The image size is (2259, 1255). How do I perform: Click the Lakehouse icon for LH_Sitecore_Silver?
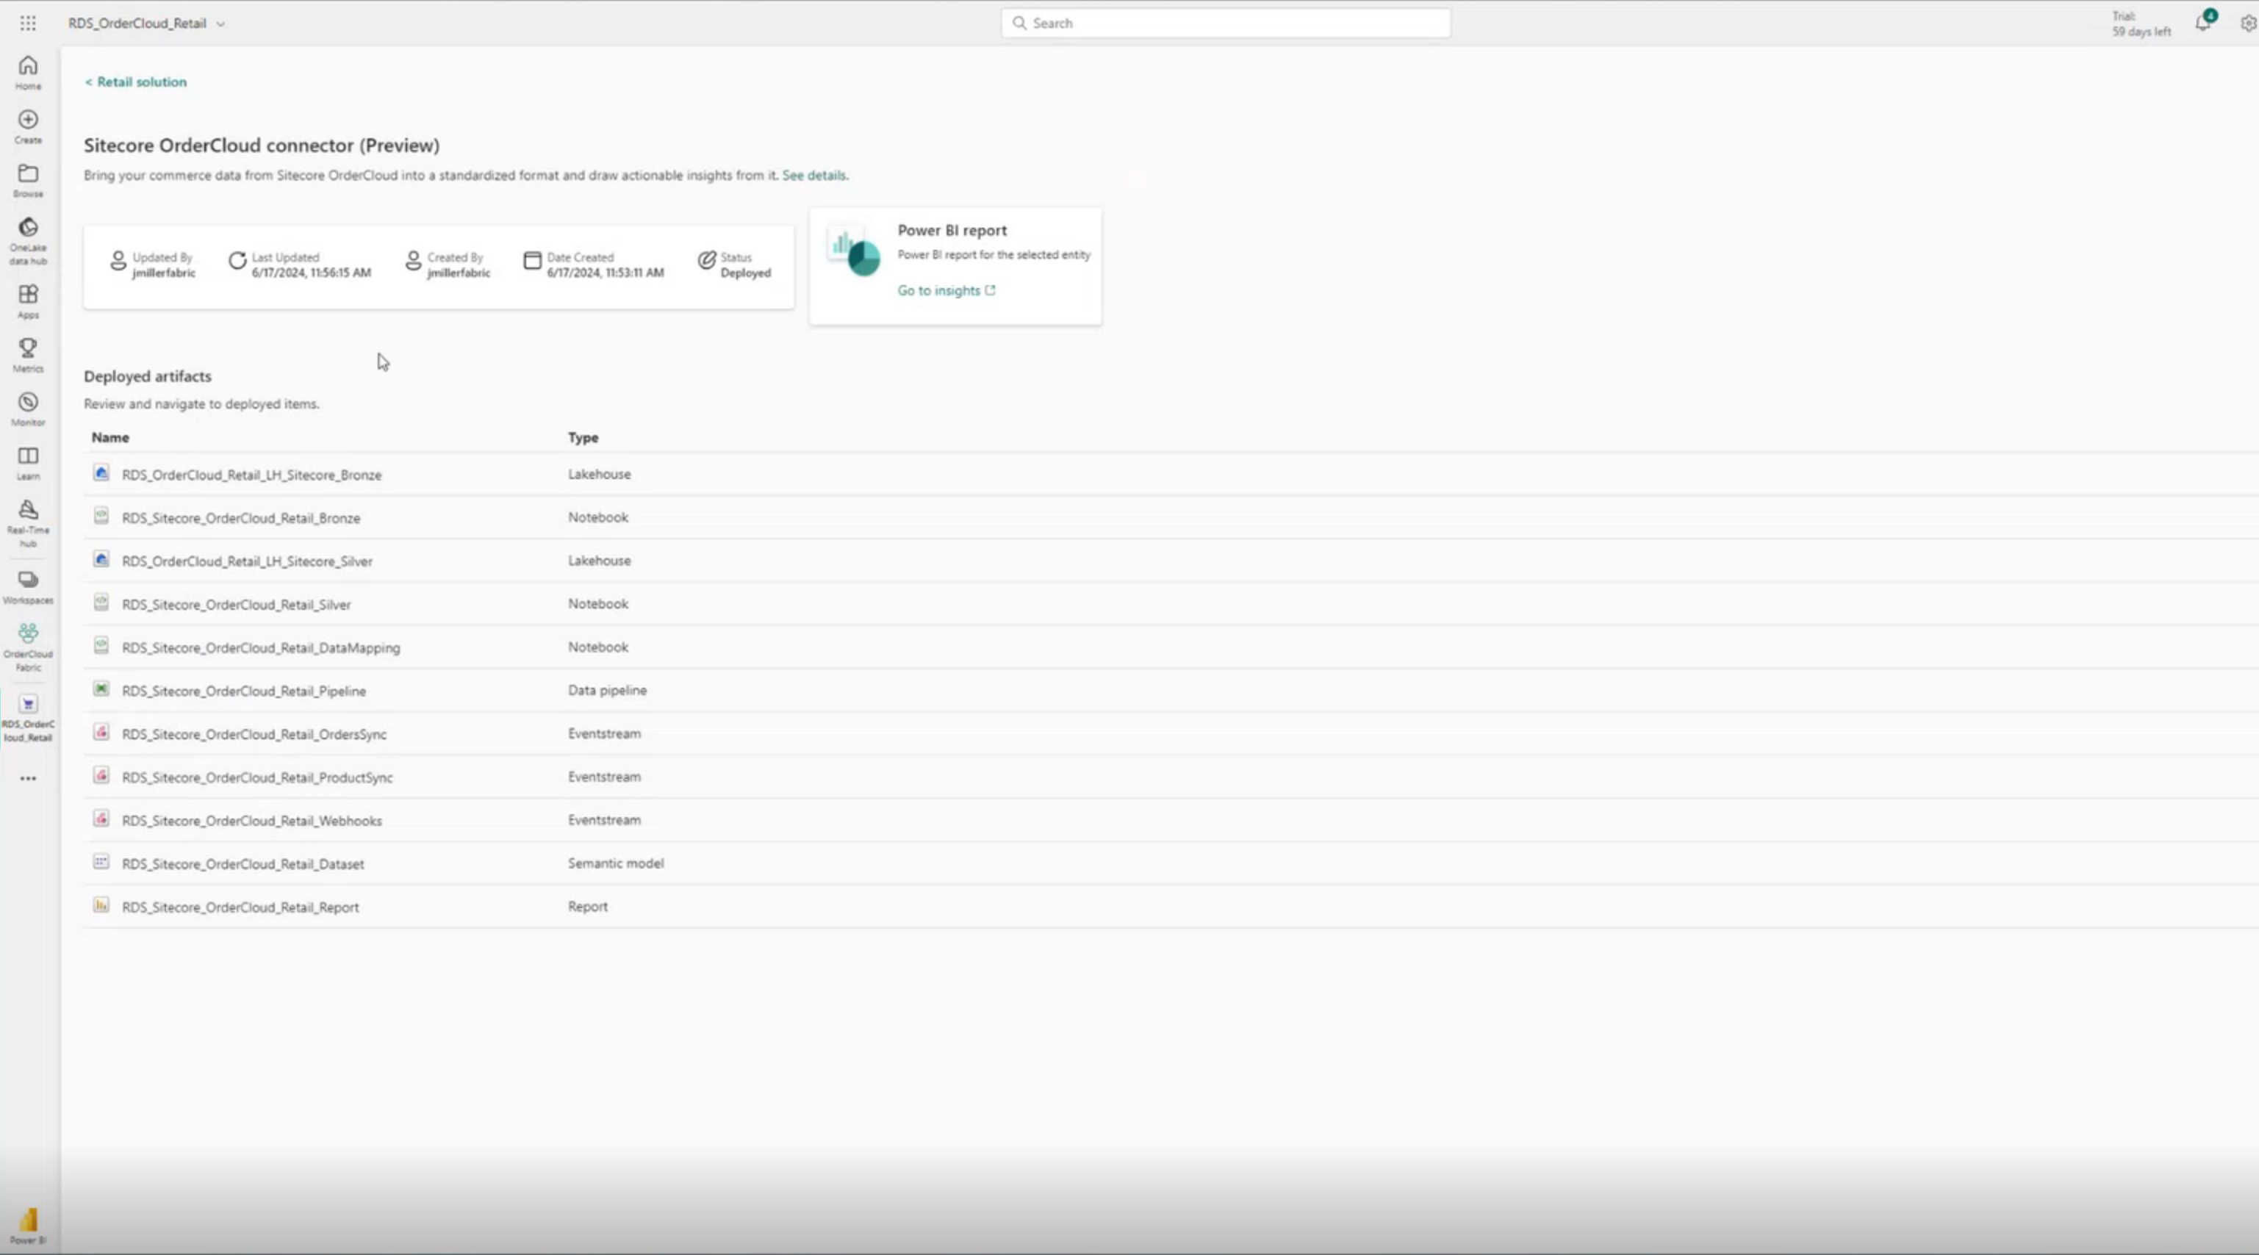(x=101, y=559)
